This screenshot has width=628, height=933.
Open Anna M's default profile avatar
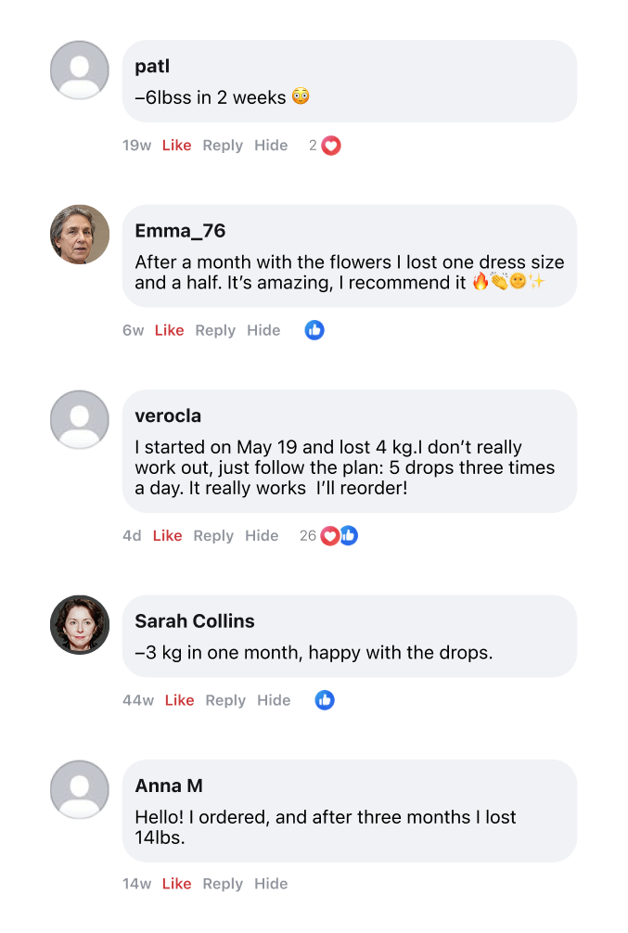(x=80, y=789)
